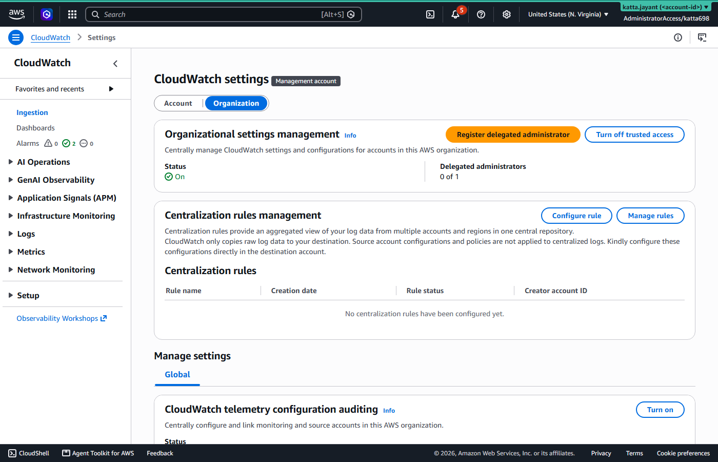Click Feedback in footer
Image resolution: width=718 pixels, height=462 pixels.
pyautogui.click(x=160, y=453)
